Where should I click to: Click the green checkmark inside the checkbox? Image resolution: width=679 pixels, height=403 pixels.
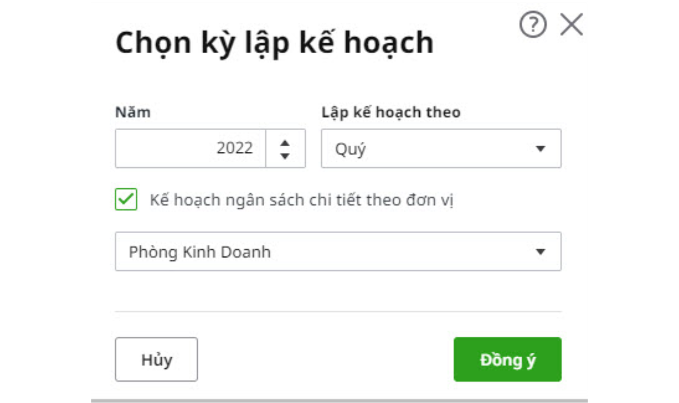126,199
